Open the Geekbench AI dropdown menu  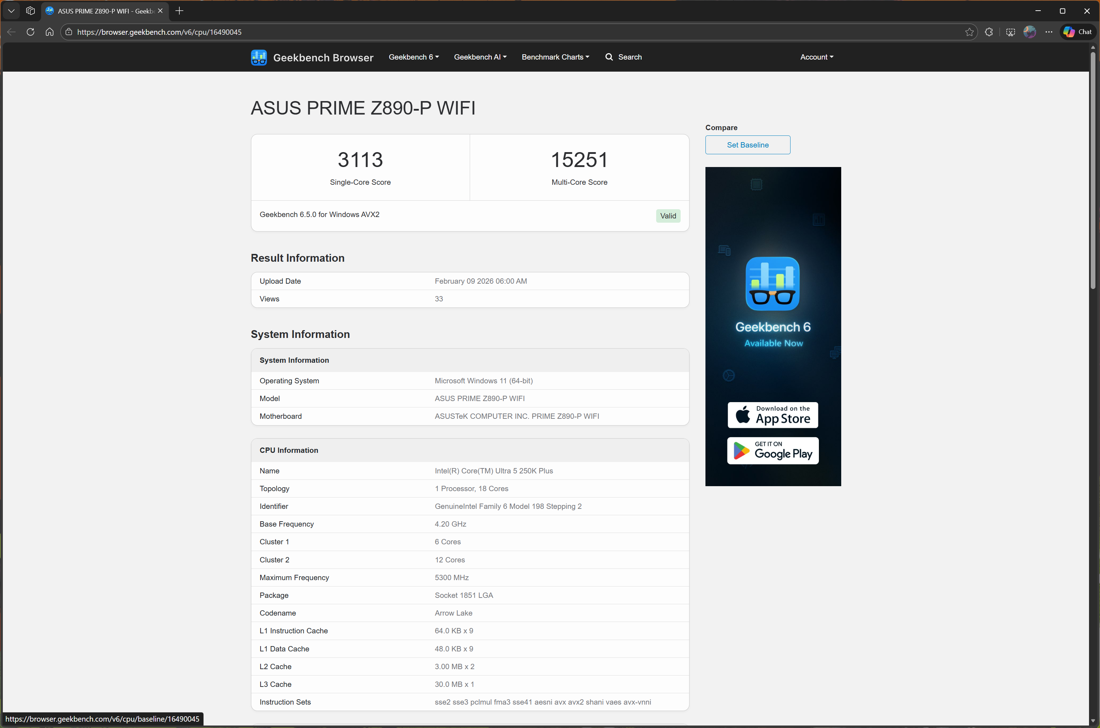480,57
